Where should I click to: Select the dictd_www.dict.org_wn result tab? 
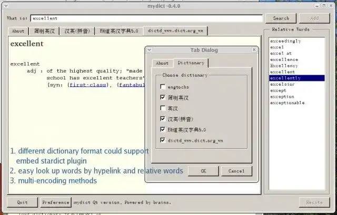point(175,30)
